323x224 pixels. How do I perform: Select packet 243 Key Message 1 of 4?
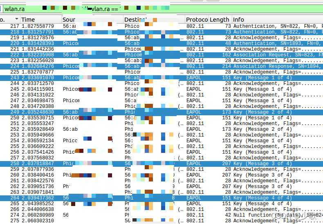pos(161,78)
